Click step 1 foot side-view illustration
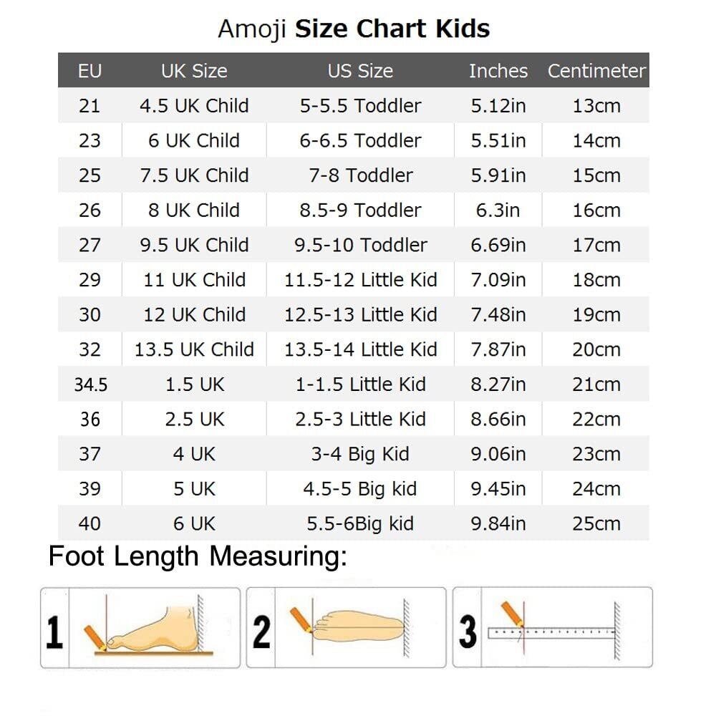Image resolution: width=716 pixels, height=716 pixels. pyautogui.click(x=154, y=627)
